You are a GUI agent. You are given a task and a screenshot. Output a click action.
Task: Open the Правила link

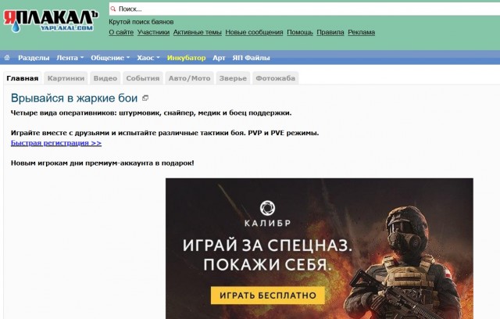pos(330,32)
